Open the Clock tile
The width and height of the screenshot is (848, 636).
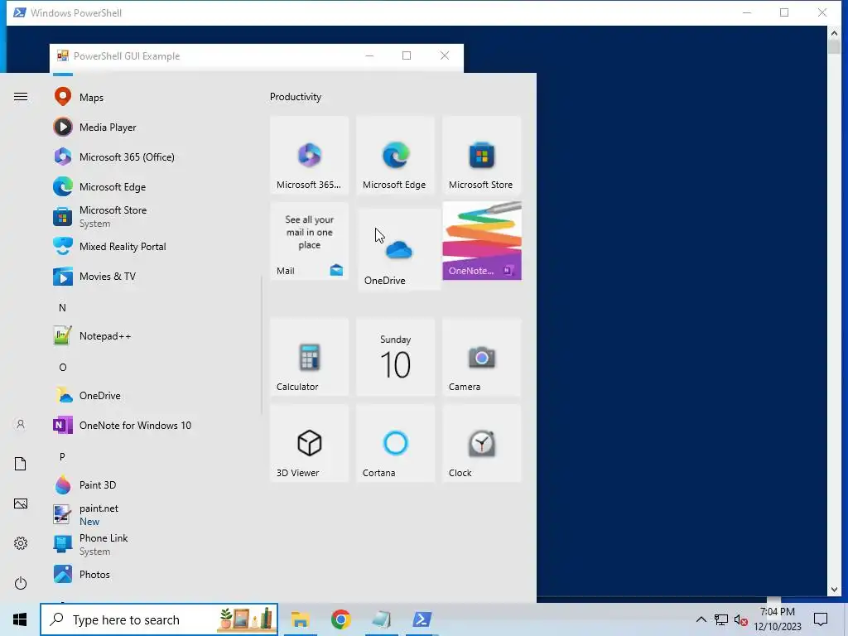click(x=482, y=444)
